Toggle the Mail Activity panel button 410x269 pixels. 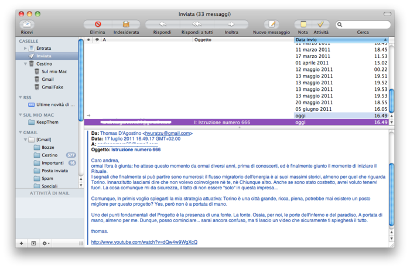click(33, 243)
